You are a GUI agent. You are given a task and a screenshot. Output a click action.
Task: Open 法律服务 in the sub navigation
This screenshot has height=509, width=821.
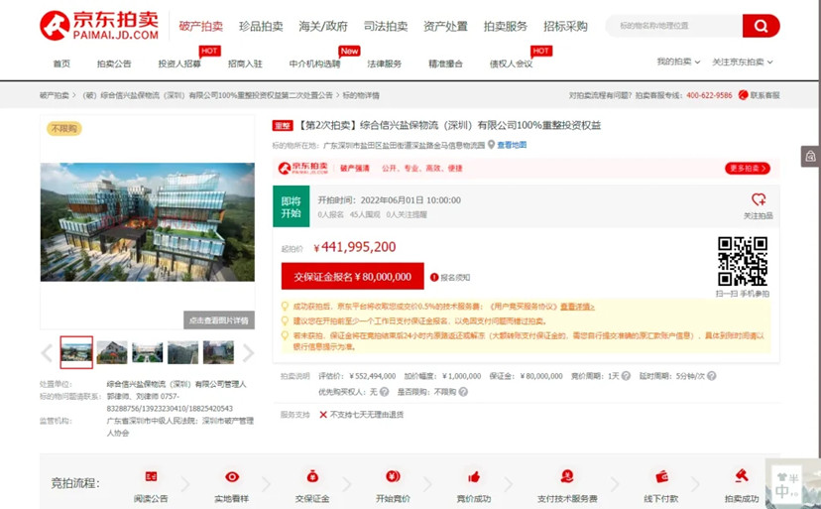point(385,64)
